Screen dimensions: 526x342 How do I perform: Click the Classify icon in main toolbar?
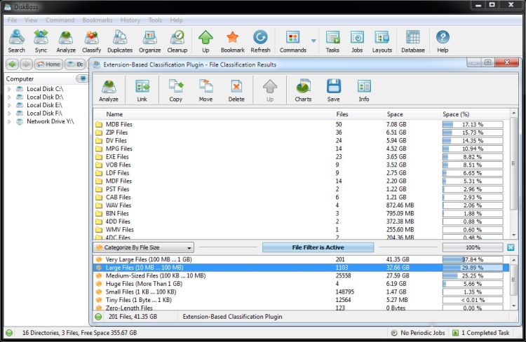(x=92, y=41)
